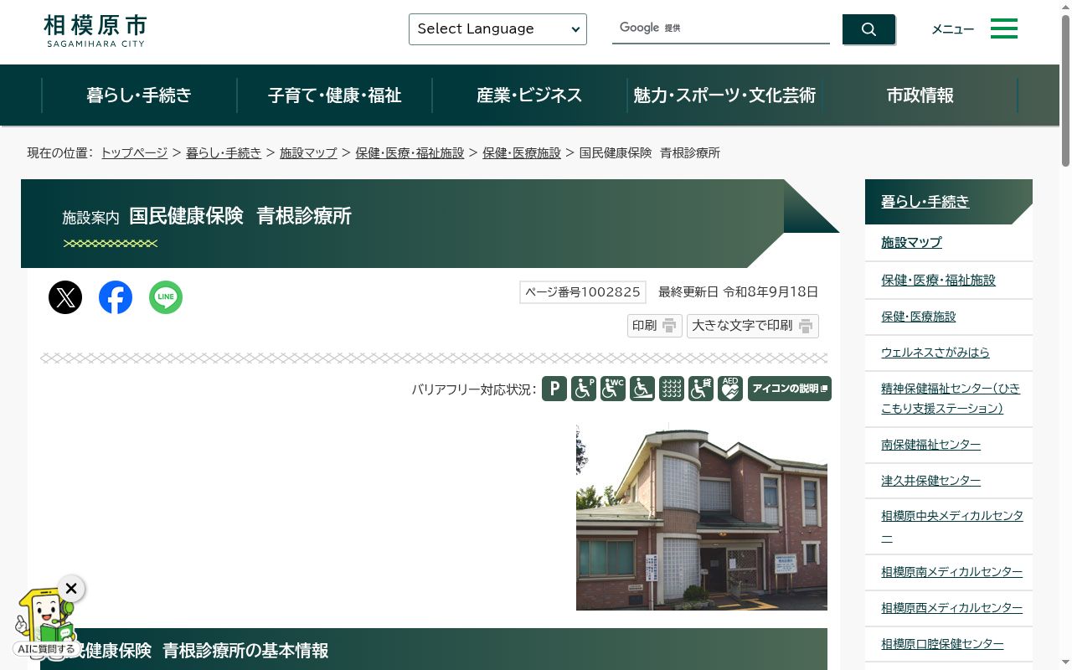Click the wheelchair parking icon
Screen dimensions: 1072x670
pos(584,389)
